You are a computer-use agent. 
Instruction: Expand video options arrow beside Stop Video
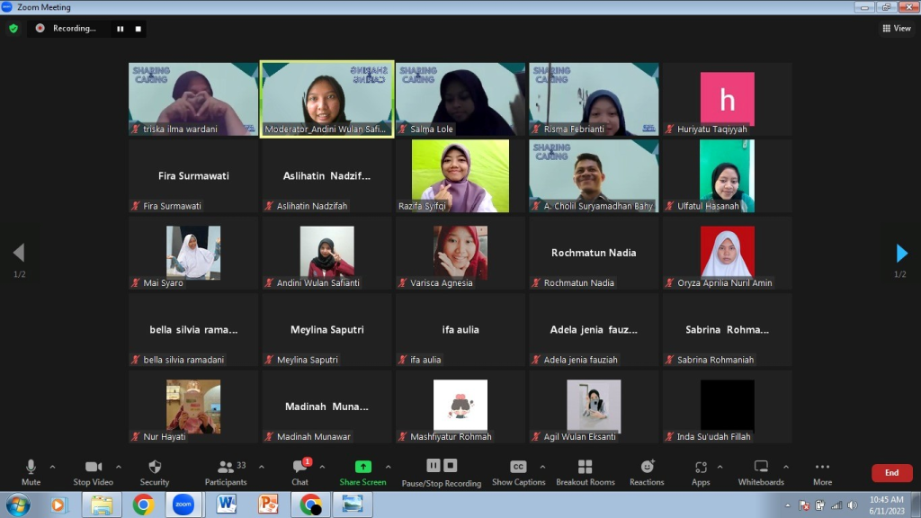point(119,467)
